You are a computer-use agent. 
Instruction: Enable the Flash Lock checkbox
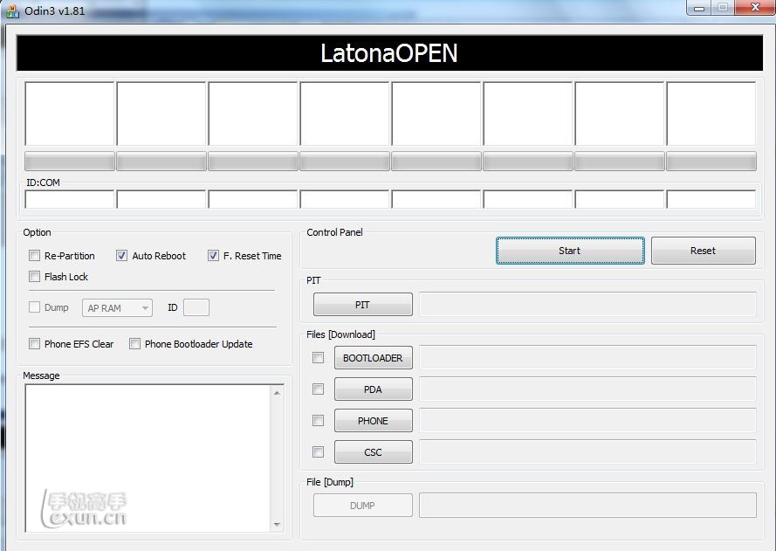[34, 276]
